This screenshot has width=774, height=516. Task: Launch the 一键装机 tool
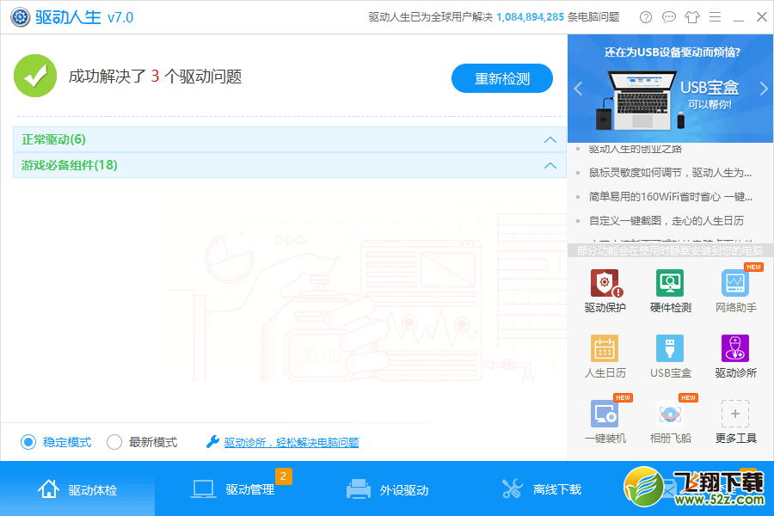(605, 421)
